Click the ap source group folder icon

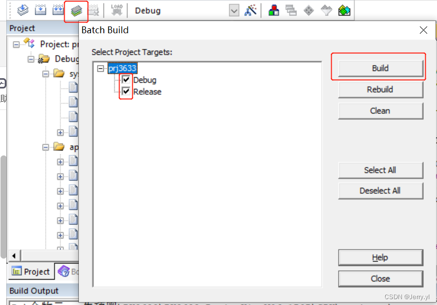[x=59, y=147]
